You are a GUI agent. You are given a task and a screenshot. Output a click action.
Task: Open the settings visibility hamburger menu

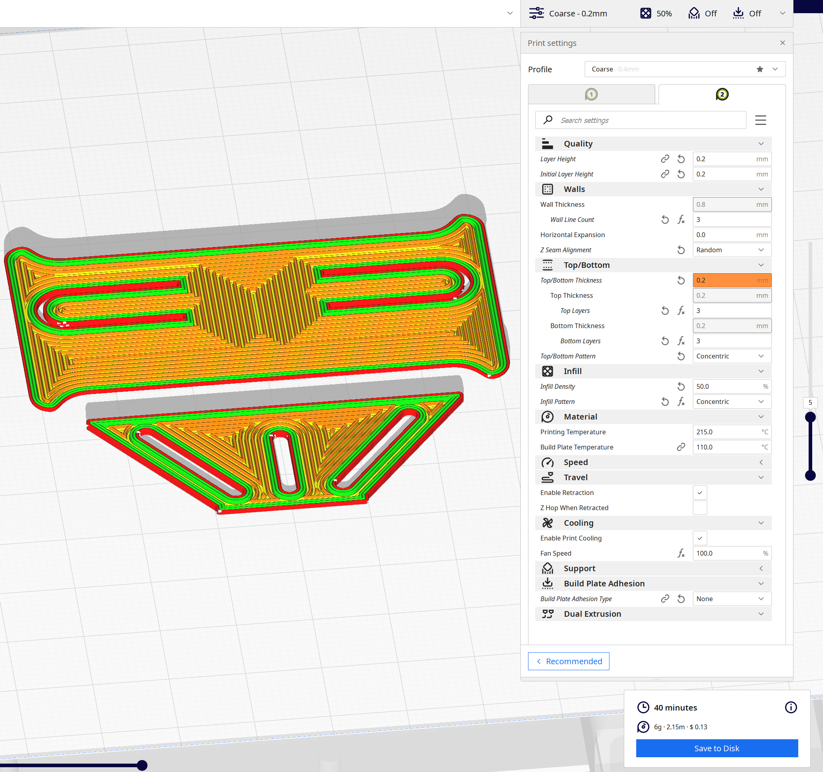pyautogui.click(x=760, y=120)
